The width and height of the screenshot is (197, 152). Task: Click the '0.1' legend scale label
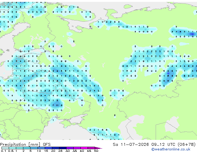click(4, 151)
